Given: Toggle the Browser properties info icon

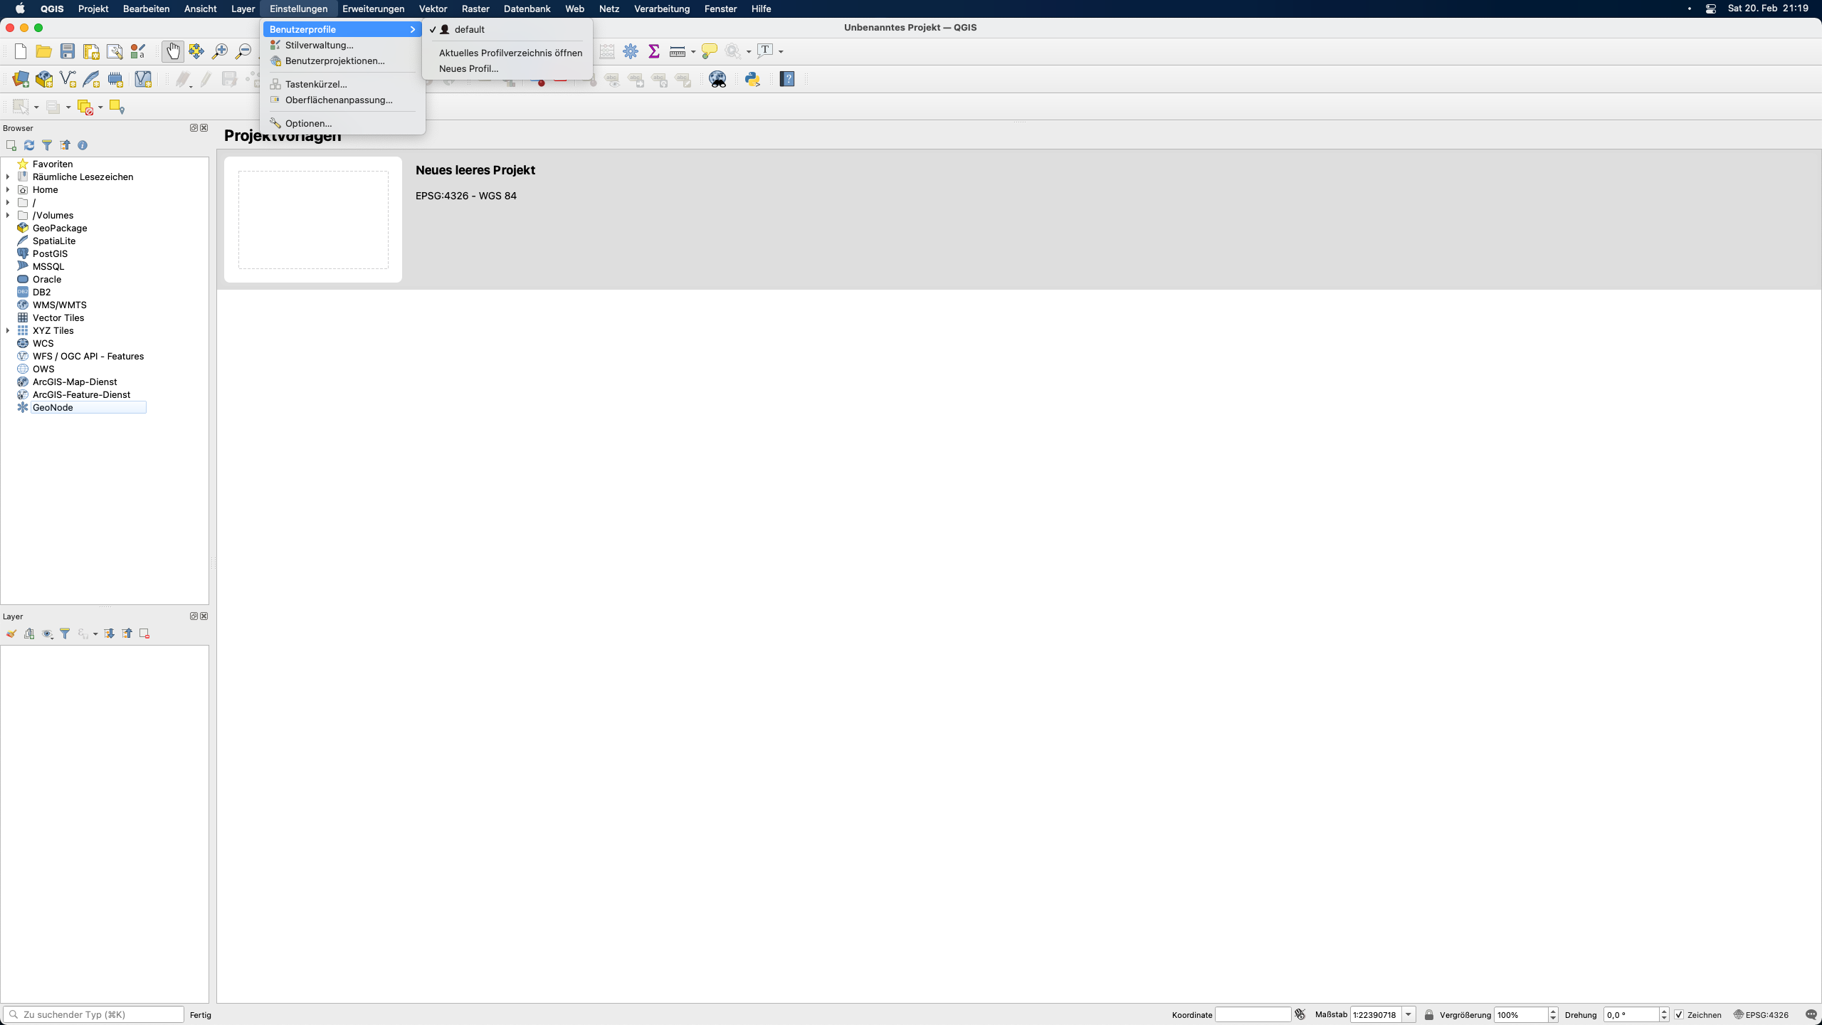Looking at the screenshot, I should tap(83, 145).
